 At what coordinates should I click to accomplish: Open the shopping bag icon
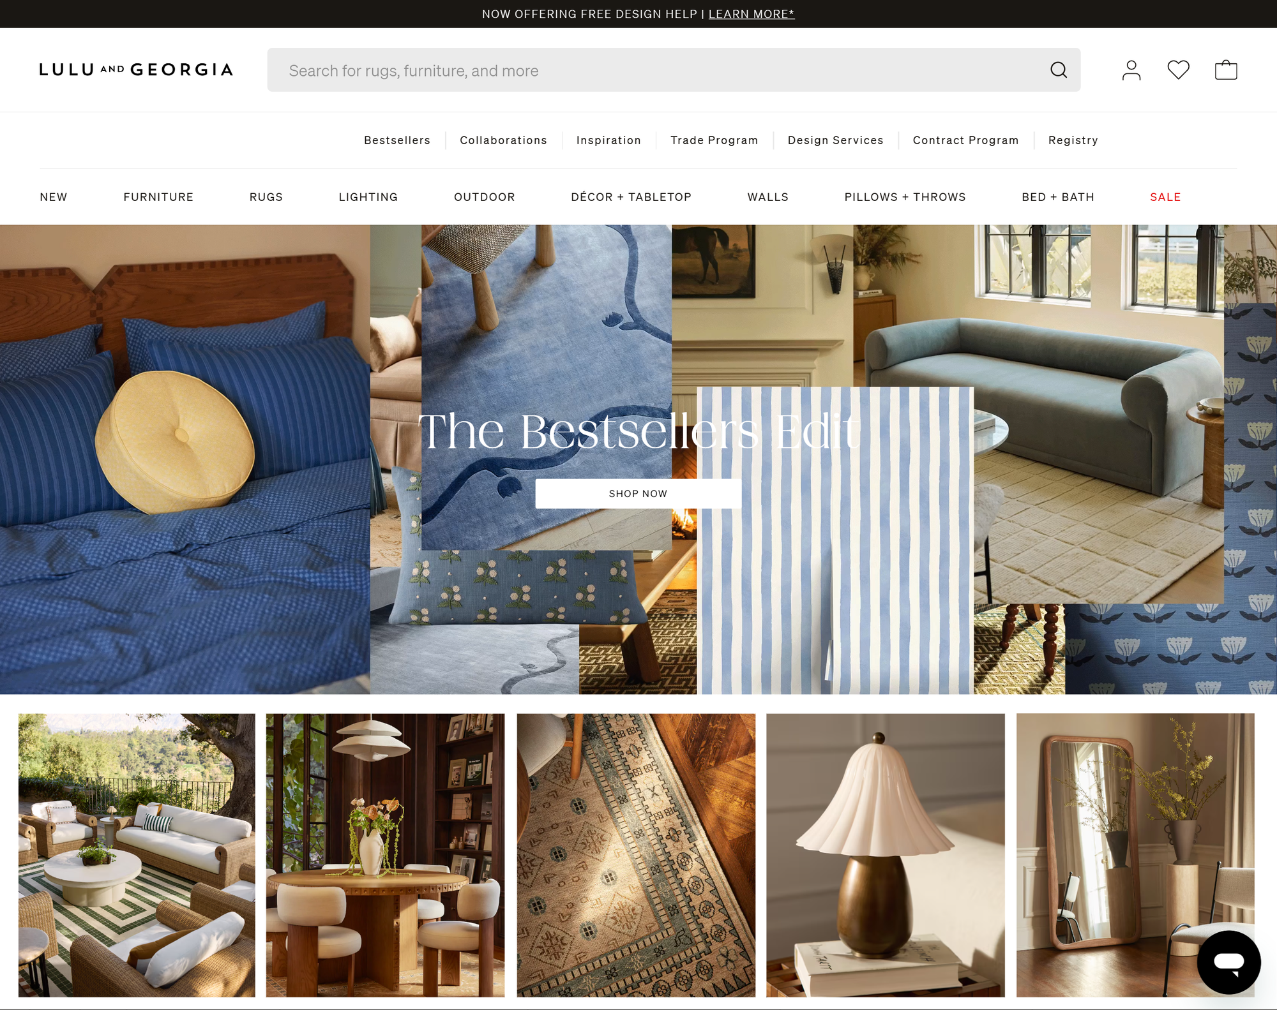pos(1227,70)
